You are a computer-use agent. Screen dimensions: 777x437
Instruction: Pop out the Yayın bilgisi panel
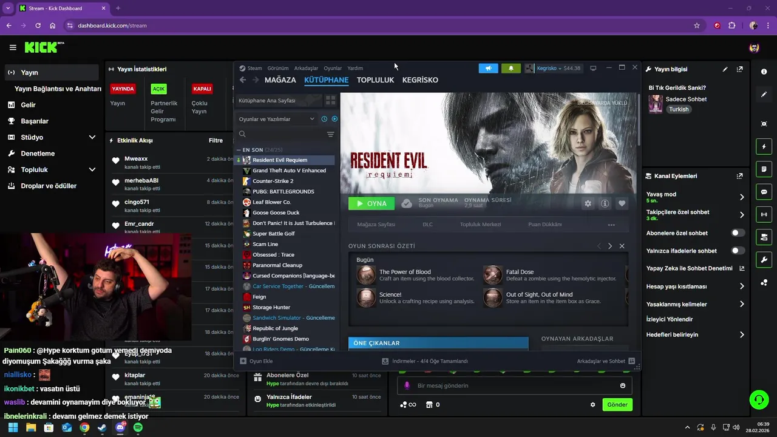click(739, 69)
